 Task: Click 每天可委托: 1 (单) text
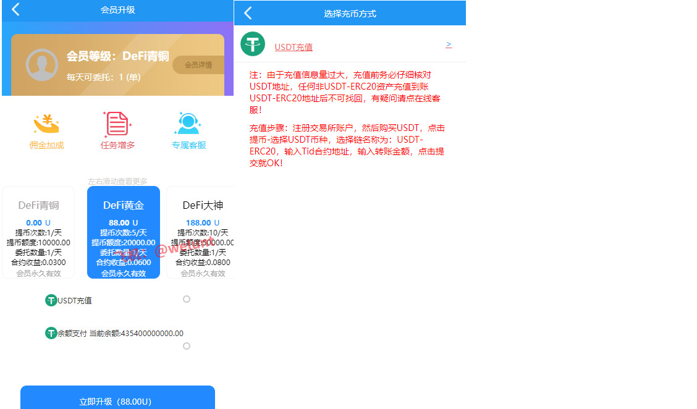click(x=104, y=77)
